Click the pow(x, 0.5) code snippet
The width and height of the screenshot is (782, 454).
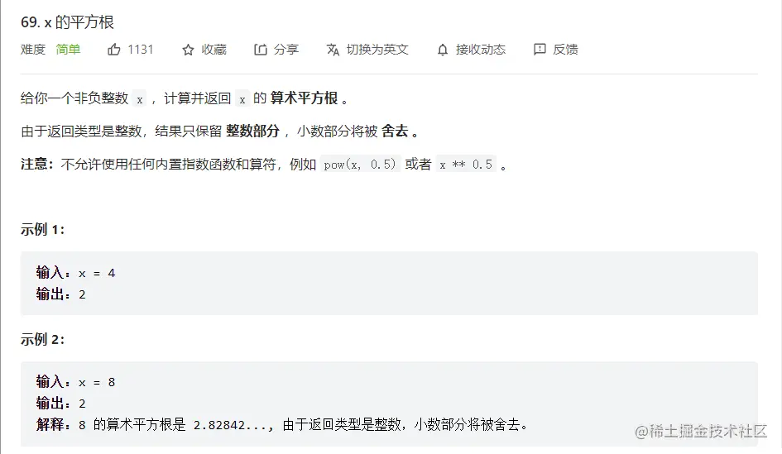(360, 164)
